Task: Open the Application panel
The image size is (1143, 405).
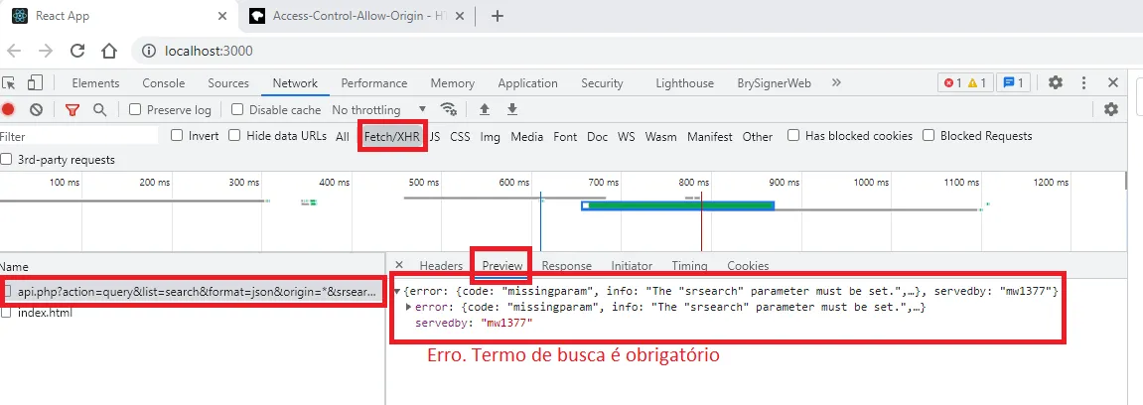Action: [527, 83]
